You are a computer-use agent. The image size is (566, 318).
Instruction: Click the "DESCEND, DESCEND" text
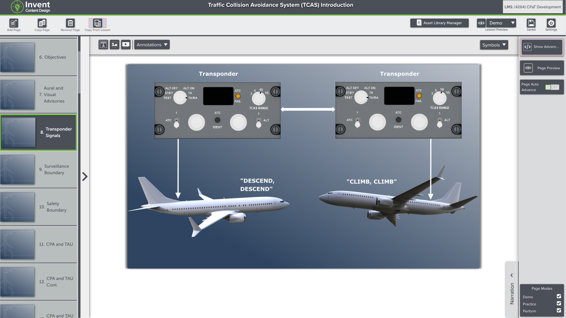(257, 185)
